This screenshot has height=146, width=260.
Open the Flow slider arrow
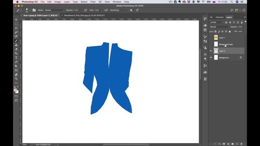pos(102,10)
